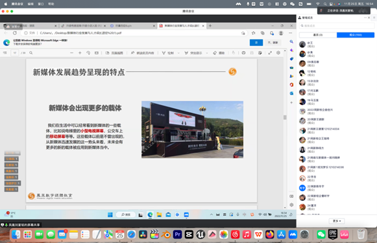
Task: Open the draw tool dropdown arrow
Action: [x=178, y=53]
